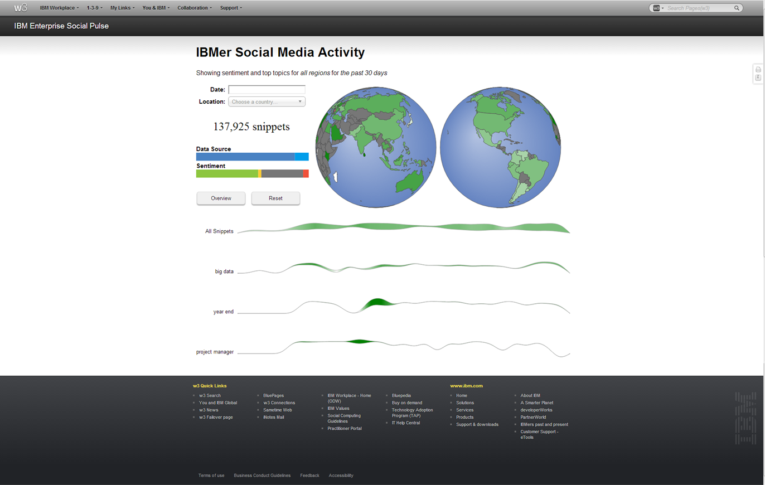Click the Search Pages(w3) field

[x=699, y=8]
